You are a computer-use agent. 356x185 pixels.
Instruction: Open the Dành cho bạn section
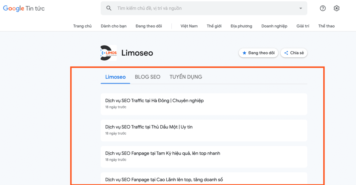click(114, 26)
